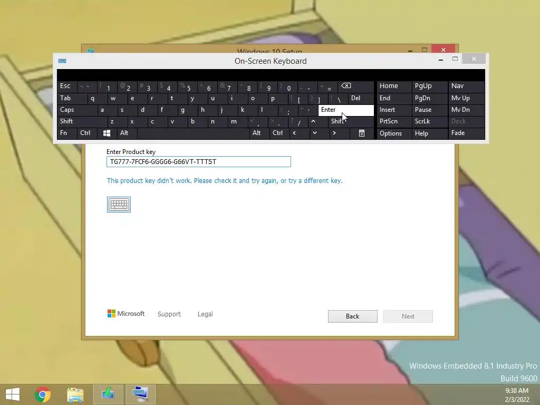This screenshot has height=405, width=540.
Task: Click in the product key input field
Action: [x=199, y=161]
